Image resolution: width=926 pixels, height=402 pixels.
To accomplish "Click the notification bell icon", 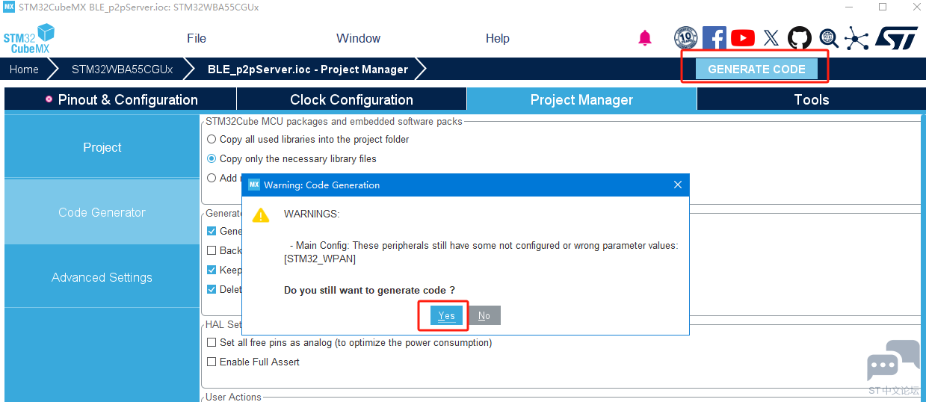I will click(x=645, y=38).
